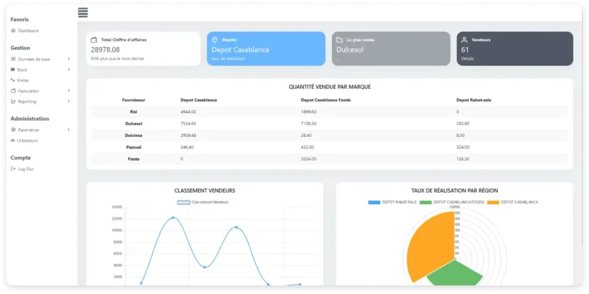Image resolution: width=589 pixels, height=294 pixels.
Task: Click the QUANTITÉ VENDUE PAR MARQUE heading
Action: (330, 87)
